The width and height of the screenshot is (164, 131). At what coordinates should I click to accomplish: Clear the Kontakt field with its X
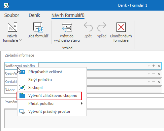(159, 82)
